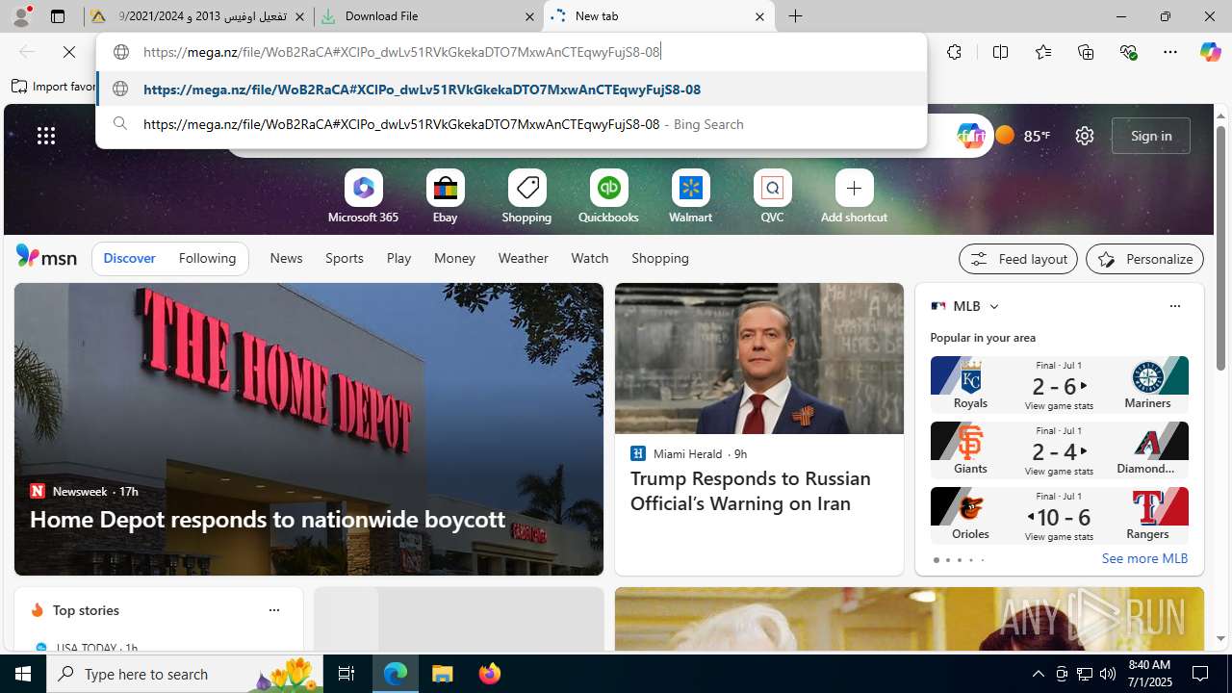Open the Sports category
This screenshot has width=1232, height=693.
point(344,258)
